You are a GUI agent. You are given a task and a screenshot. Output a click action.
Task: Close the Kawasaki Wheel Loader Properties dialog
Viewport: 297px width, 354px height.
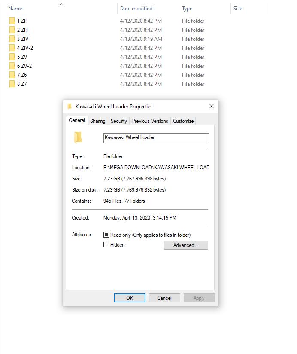[x=212, y=106]
